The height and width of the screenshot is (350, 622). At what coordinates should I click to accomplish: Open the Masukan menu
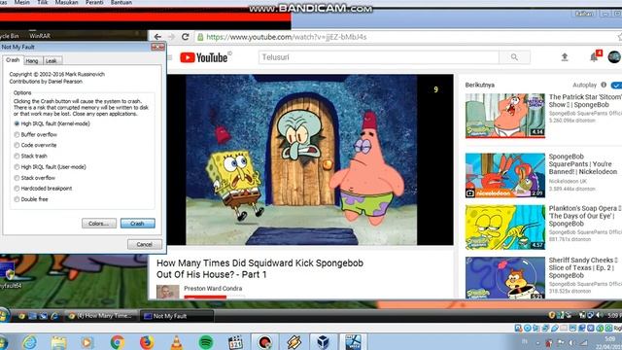66,2
